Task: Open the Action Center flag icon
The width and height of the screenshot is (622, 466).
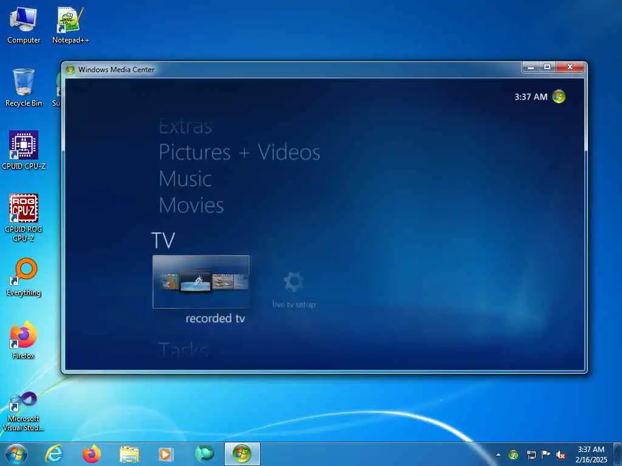Action: pos(546,455)
